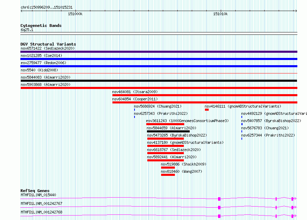Select the red bar under nsv6618767
The image size is (307, 220).
(x=166, y=153)
